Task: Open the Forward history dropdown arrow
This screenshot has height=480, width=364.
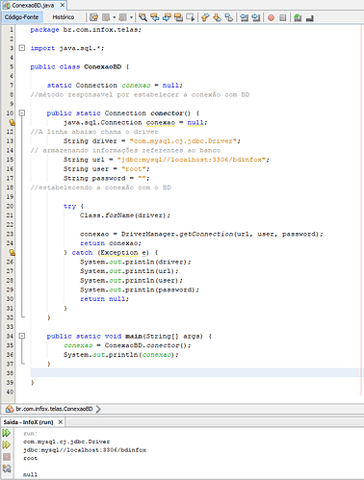Action: 131,17
